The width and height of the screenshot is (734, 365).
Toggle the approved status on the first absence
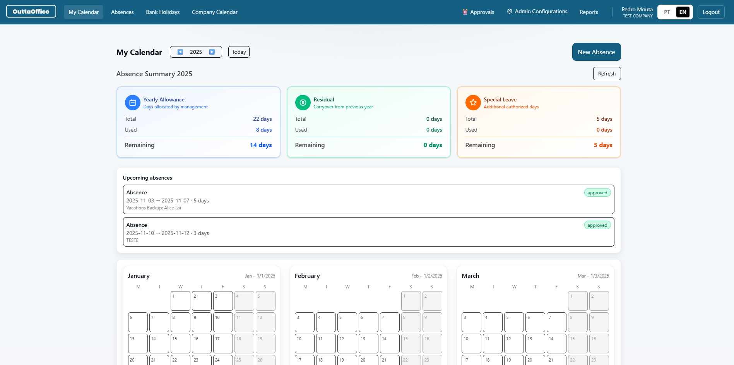[597, 192]
